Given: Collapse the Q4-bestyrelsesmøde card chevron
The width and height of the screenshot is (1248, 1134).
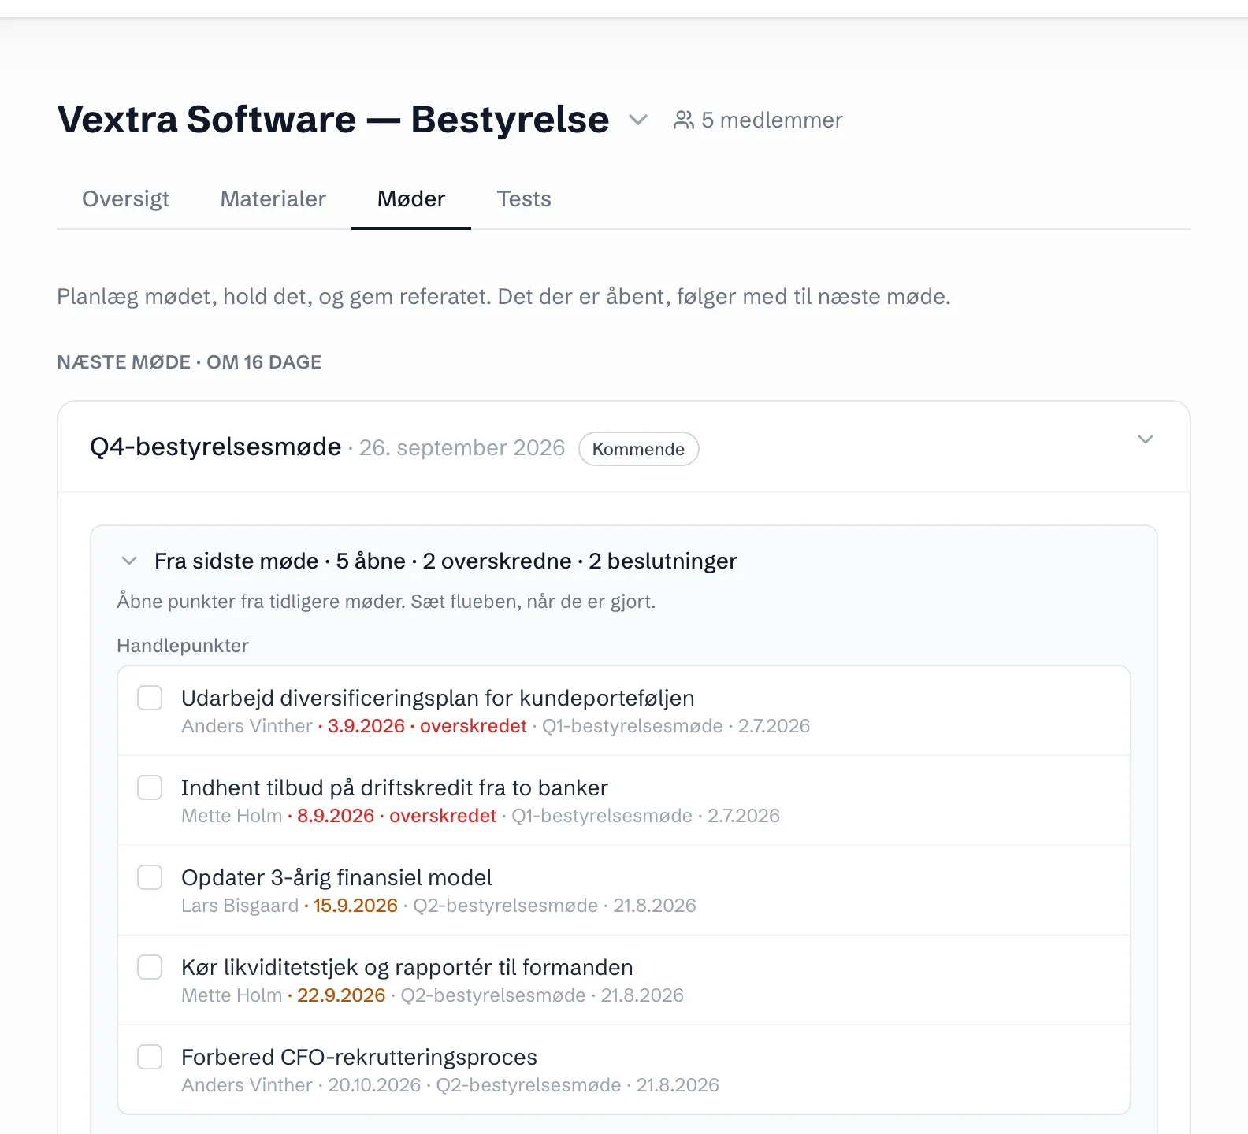Looking at the screenshot, I should pyautogui.click(x=1146, y=439).
